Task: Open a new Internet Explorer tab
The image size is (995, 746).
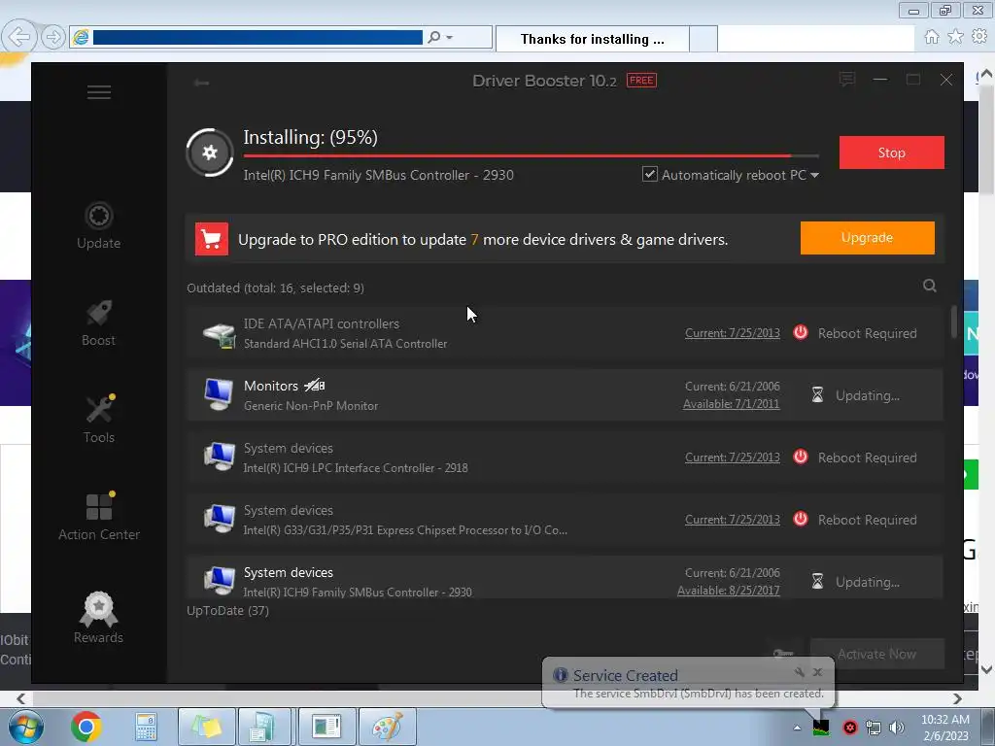Action: pos(703,39)
